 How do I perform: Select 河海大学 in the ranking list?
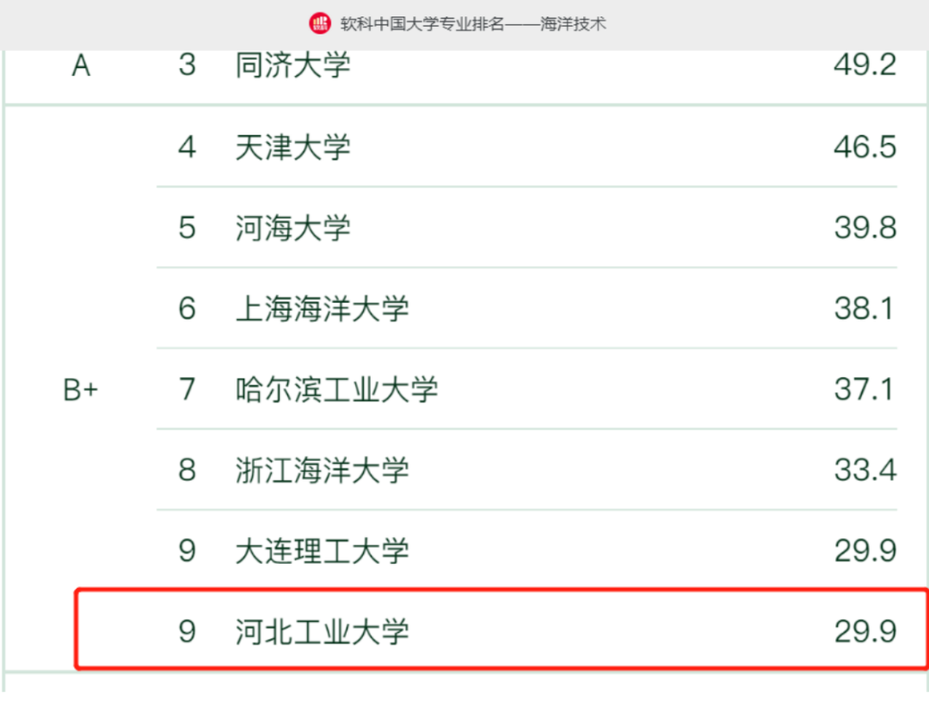pyautogui.click(x=292, y=228)
